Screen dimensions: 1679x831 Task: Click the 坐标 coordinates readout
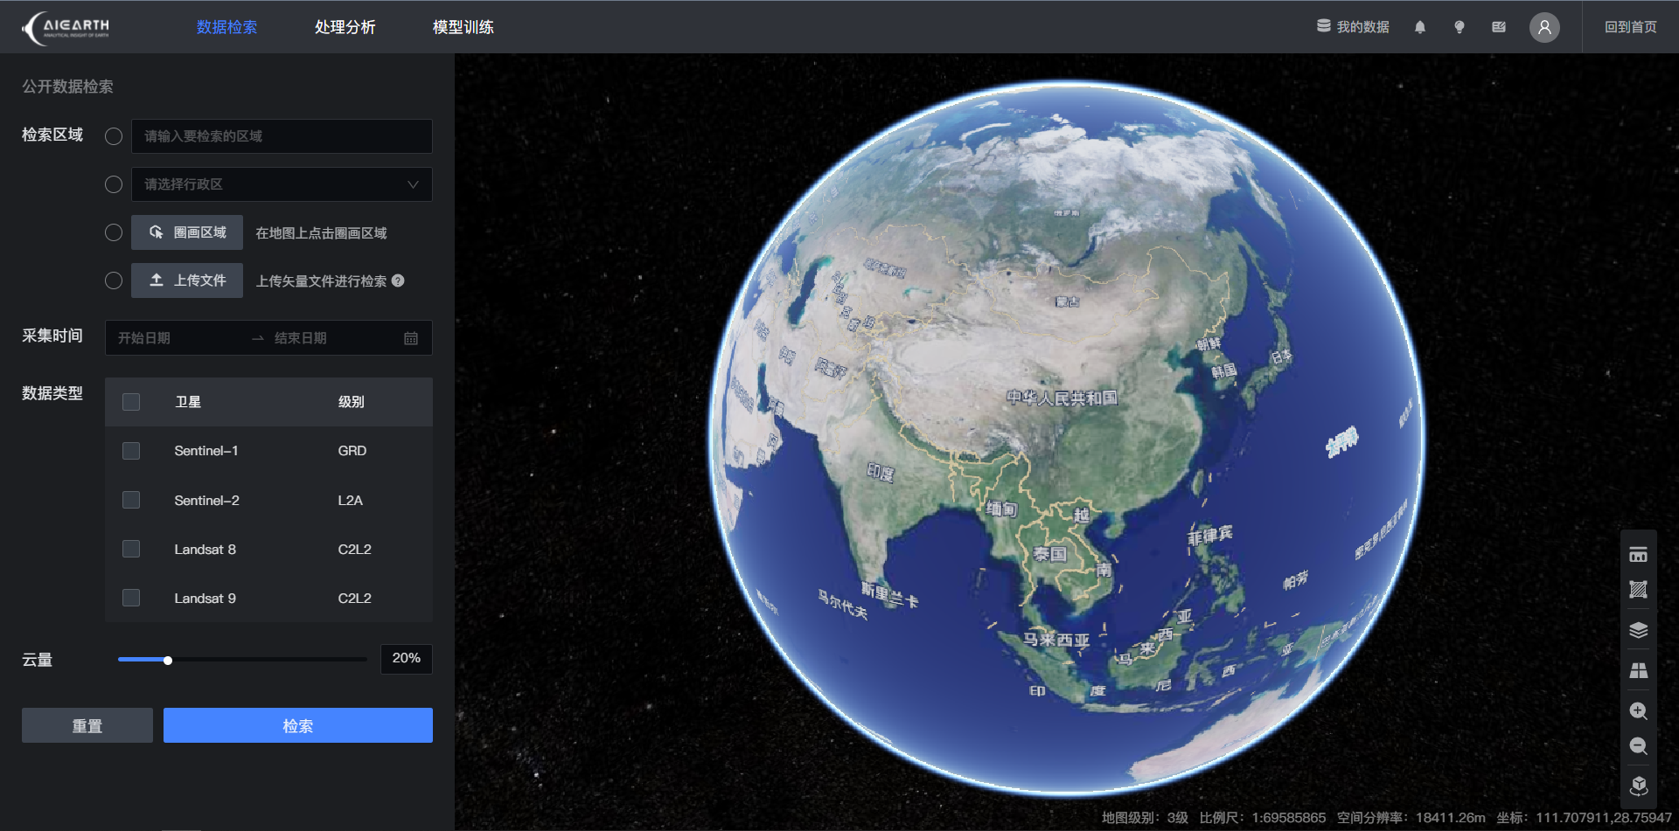pos(1584,818)
